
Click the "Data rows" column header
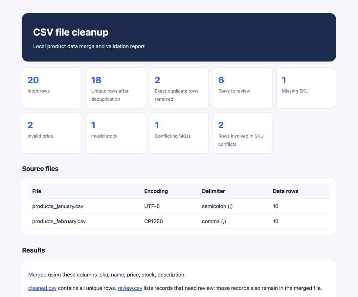click(x=285, y=191)
